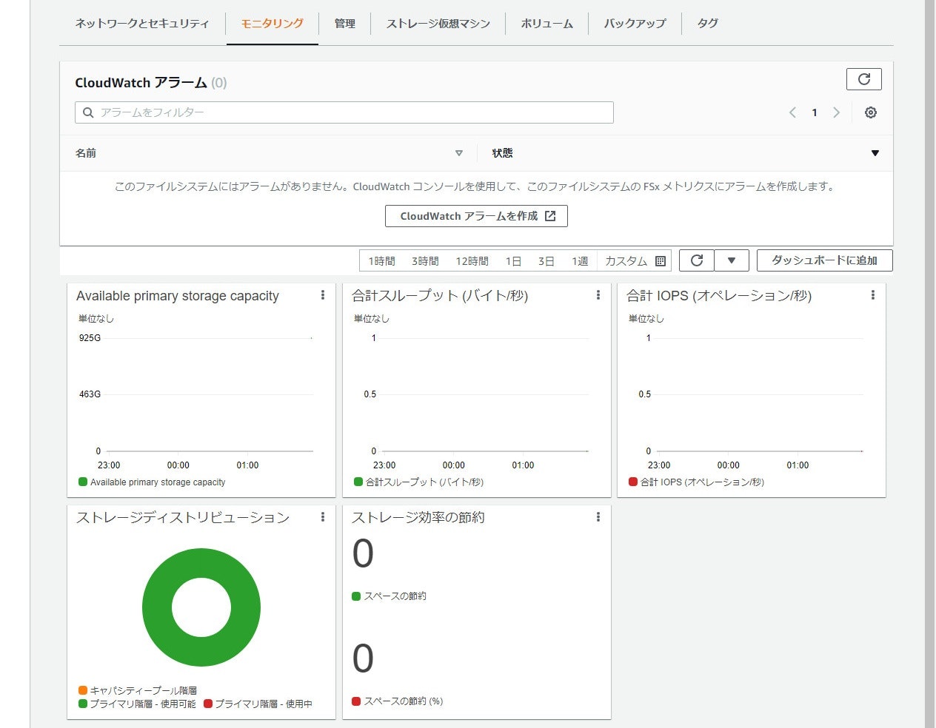
Task: Open 合計スループット widget options menu
Action: click(x=598, y=295)
